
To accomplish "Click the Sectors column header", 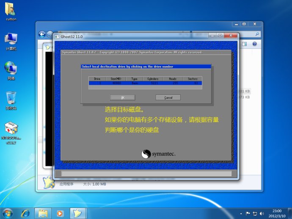I will click(x=193, y=79).
